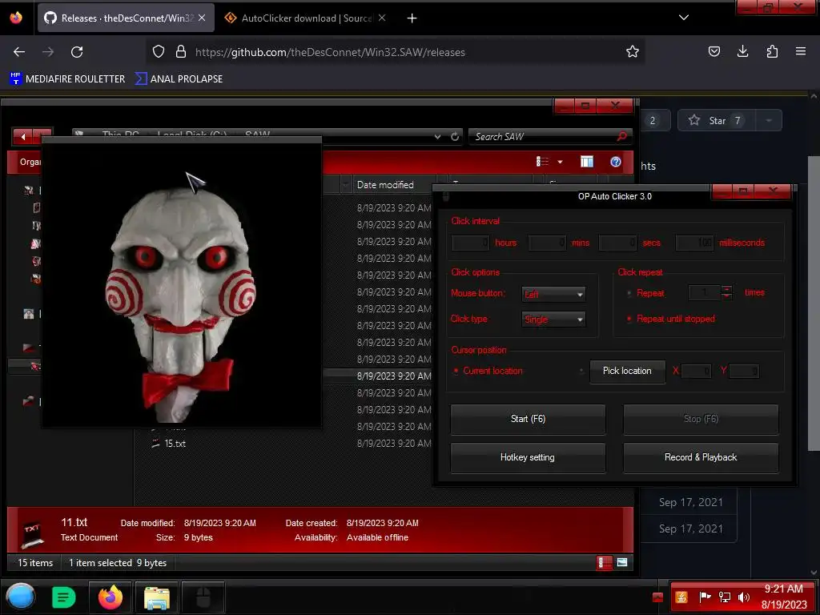List all tabs dropdown in Firefox
The height and width of the screenshot is (615, 820).
coord(684,18)
